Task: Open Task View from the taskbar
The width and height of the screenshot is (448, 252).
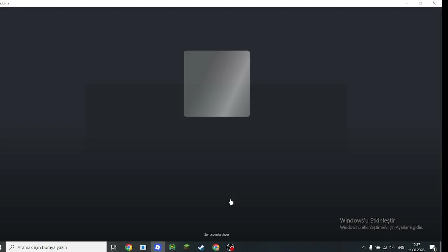Action: 114,247
